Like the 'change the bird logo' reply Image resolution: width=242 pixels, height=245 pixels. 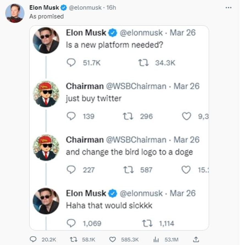point(187,170)
